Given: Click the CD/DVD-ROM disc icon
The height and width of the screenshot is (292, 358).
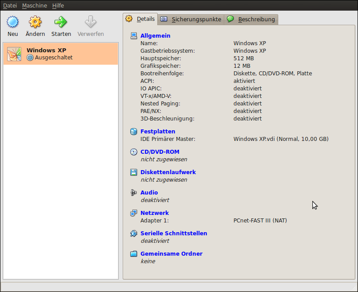Looking at the screenshot, I should (x=134, y=152).
